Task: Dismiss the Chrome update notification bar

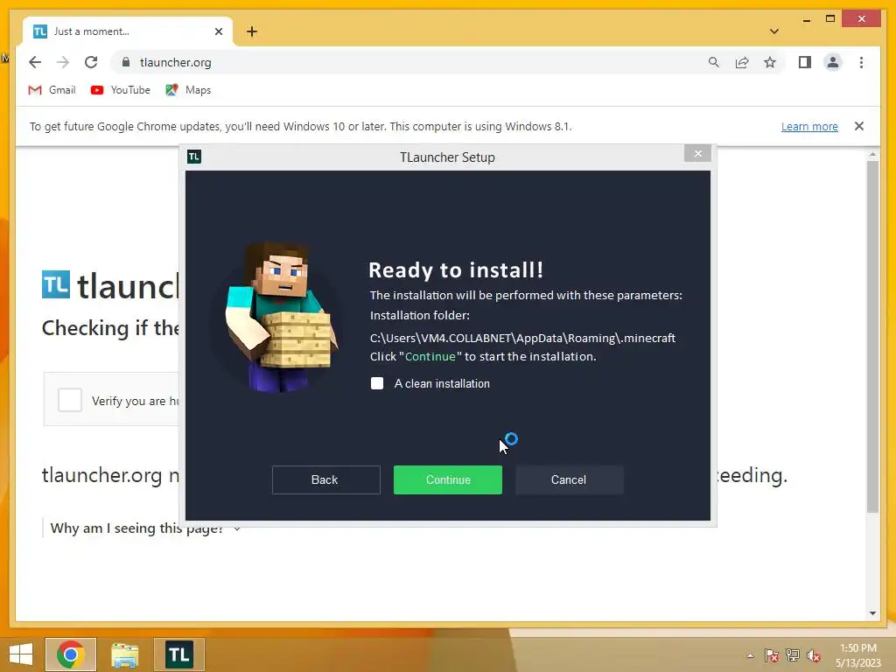Action: coord(859,126)
